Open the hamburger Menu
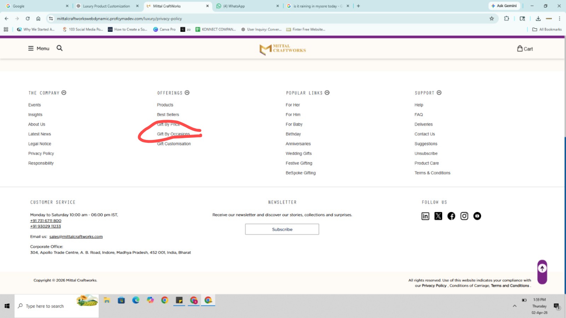The height and width of the screenshot is (318, 566). [39, 48]
